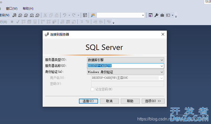The height and width of the screenshot is (124, 211).
Task: Click the IntelliSense Enabled icon
Action: (35, 22)
